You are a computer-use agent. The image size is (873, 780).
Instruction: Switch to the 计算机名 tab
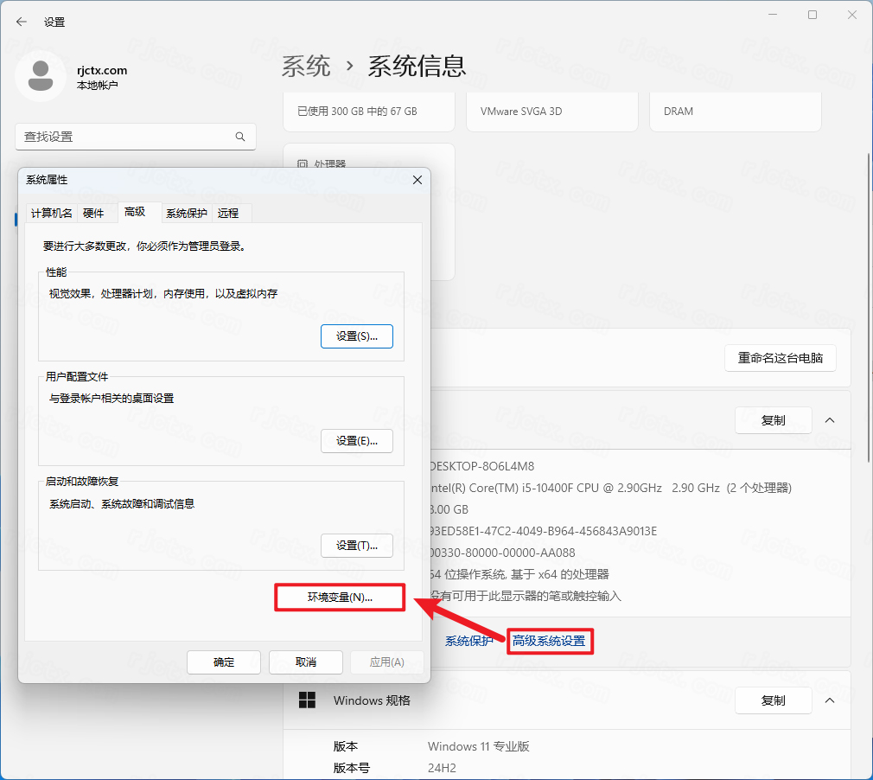51,213
